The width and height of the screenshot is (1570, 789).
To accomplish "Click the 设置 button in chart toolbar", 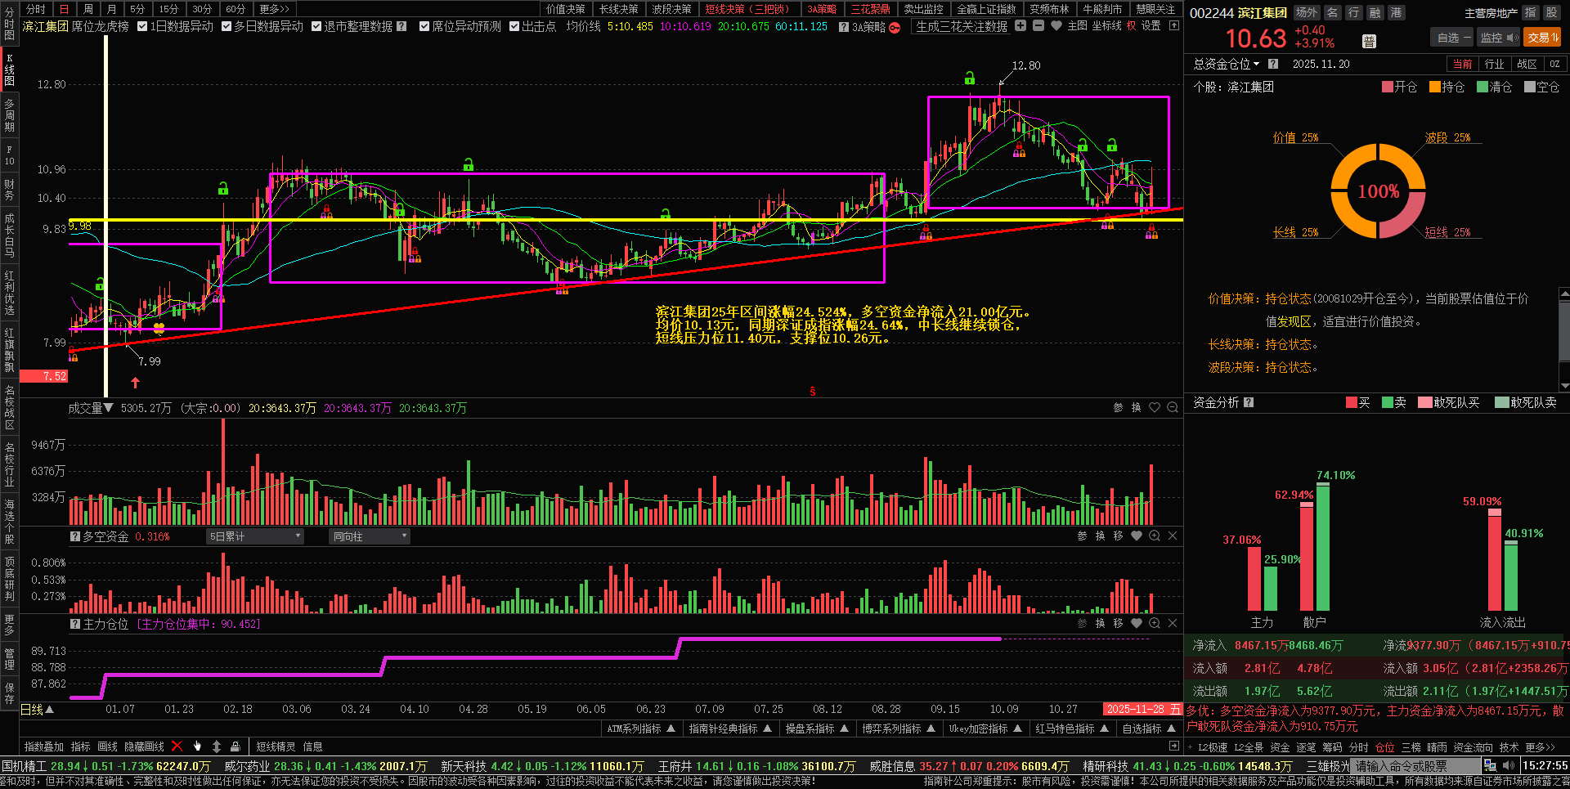I will click(x=1151, y=26).
